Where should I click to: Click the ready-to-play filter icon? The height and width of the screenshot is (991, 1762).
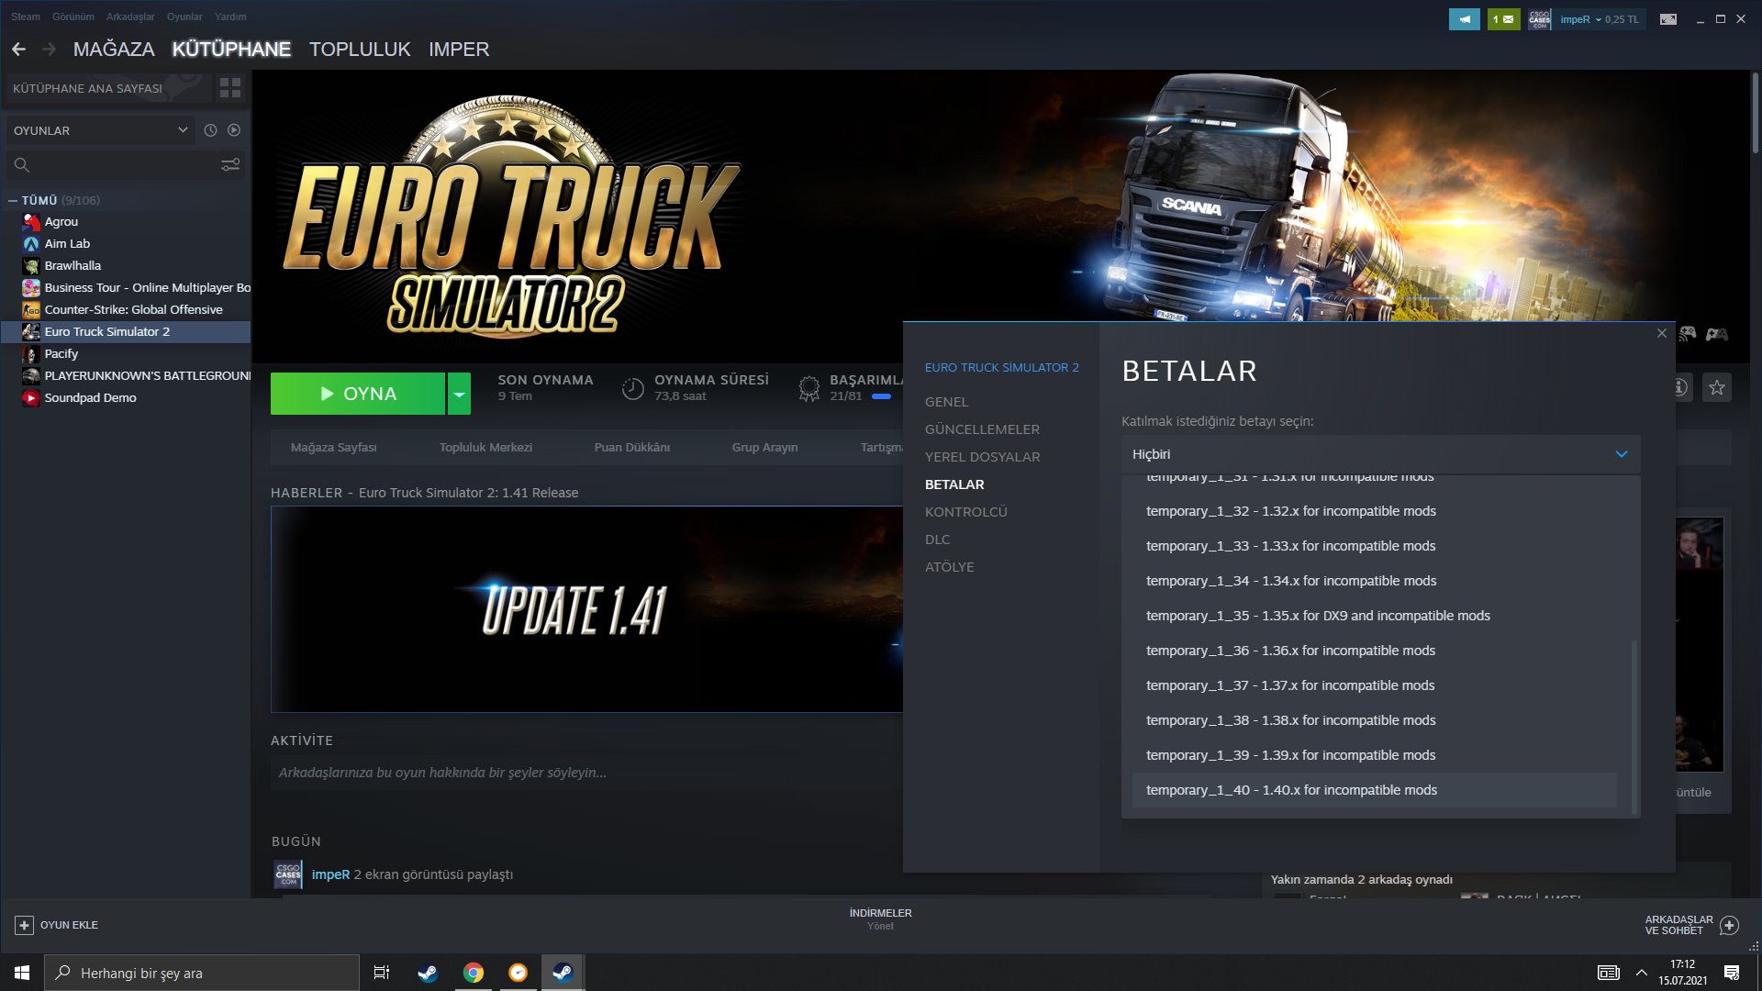(234, 130)
